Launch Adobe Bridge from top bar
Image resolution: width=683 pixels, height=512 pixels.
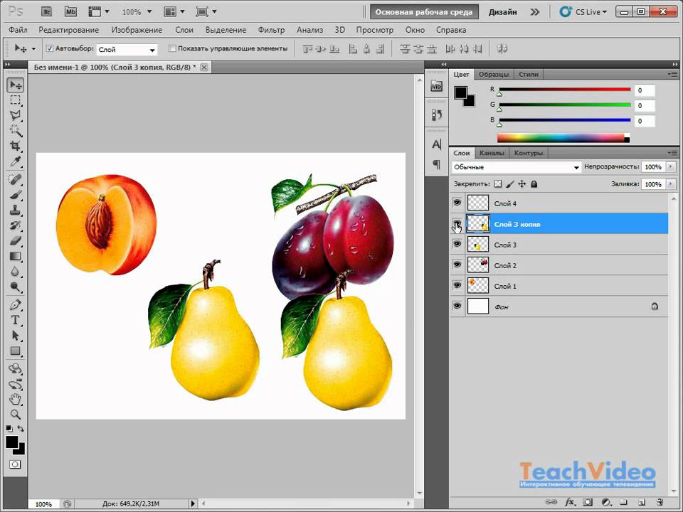tap(47, 12)
